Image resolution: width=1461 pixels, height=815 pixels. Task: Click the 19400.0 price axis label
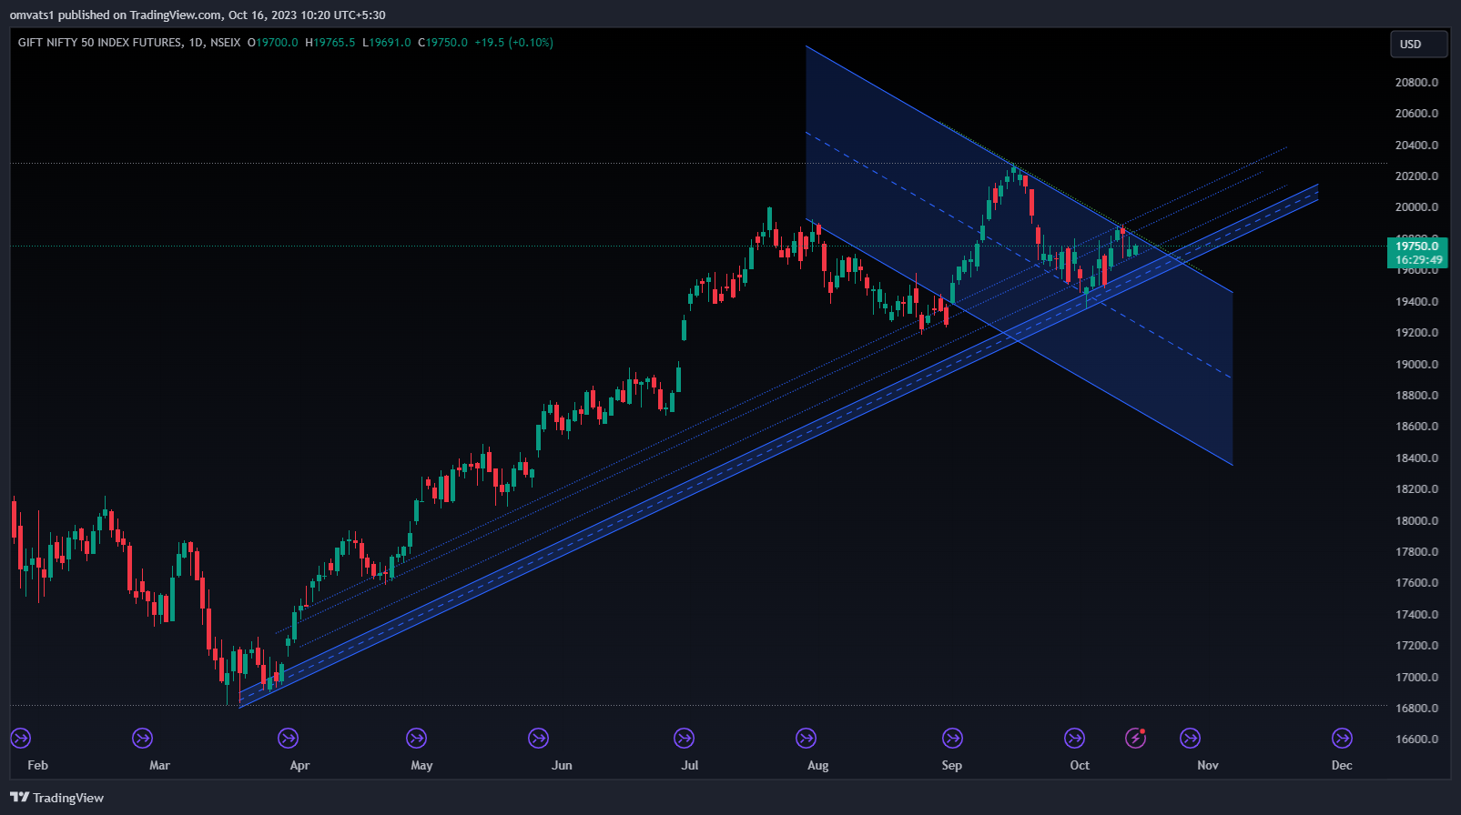(x=1416, y=301)
